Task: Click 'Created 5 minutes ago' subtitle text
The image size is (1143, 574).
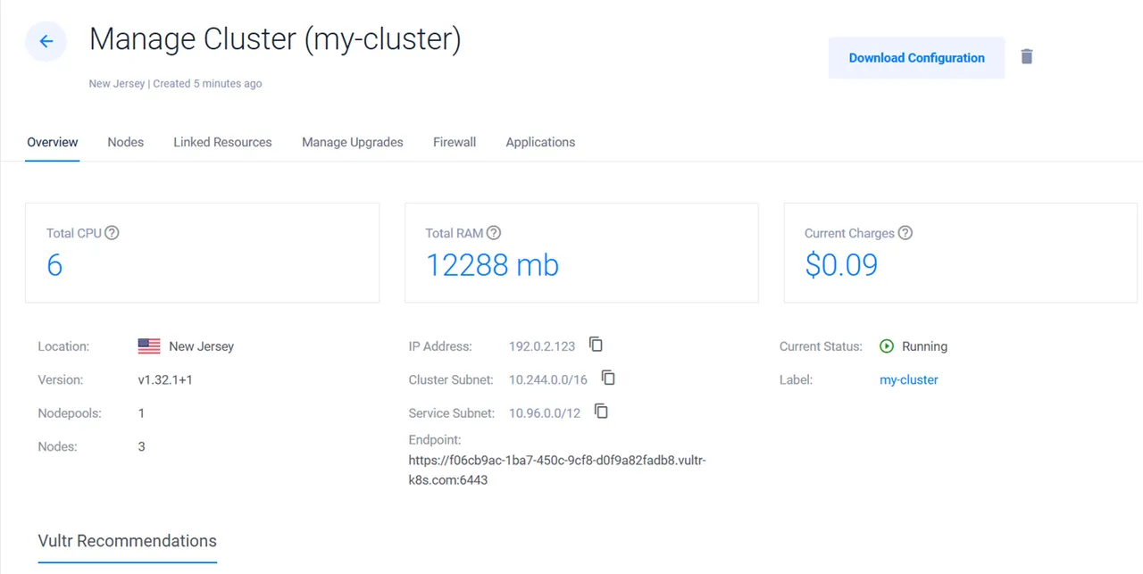Action: (x=207, y=84)
